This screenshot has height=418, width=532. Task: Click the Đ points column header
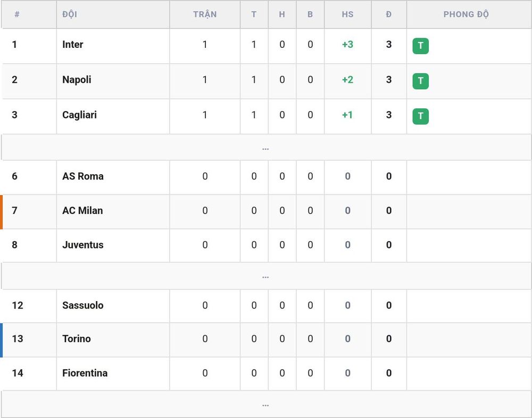click(389, 14)
